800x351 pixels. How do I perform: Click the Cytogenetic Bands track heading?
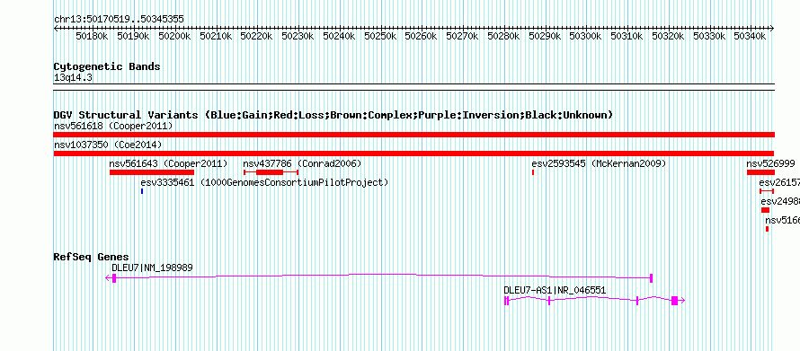click(x=107, y=66)
